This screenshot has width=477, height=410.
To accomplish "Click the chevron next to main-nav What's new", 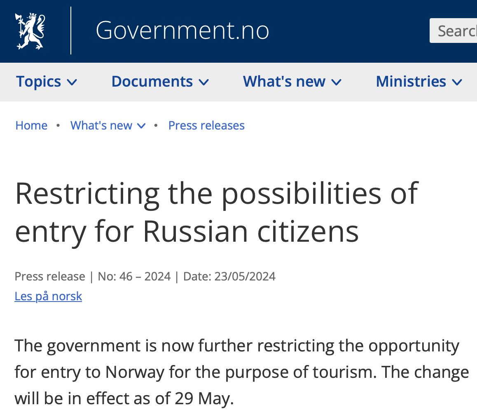I will pos(336,82).
